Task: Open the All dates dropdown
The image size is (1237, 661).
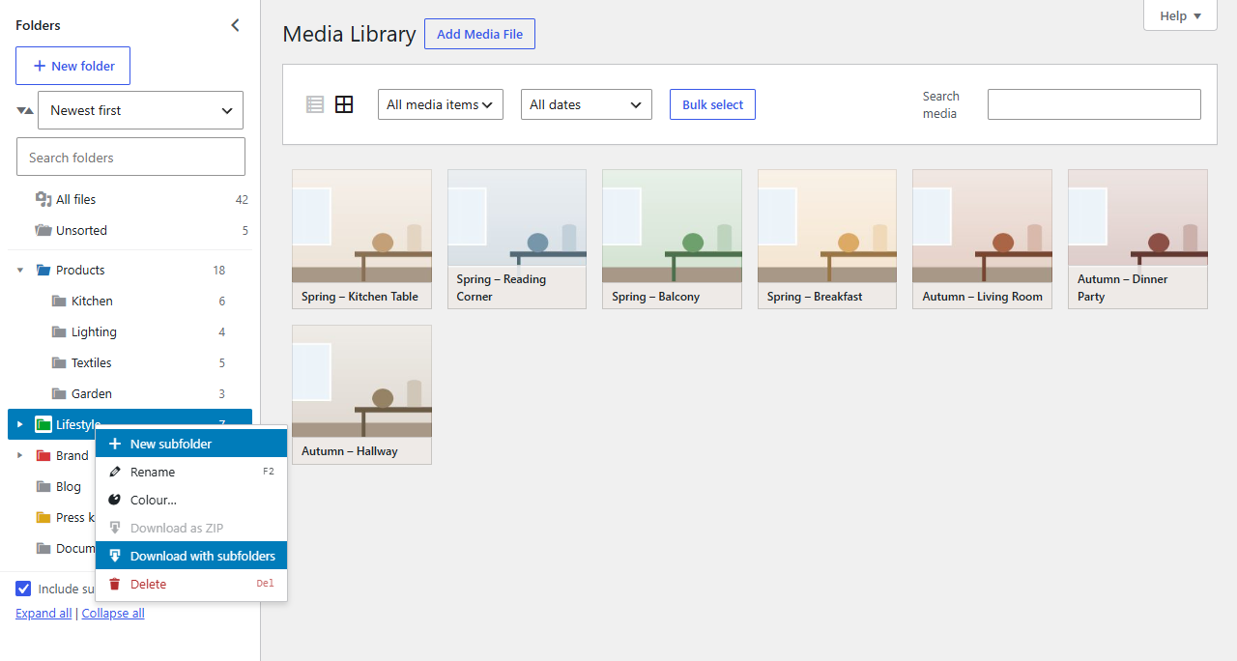Action: tap(587, 104)
